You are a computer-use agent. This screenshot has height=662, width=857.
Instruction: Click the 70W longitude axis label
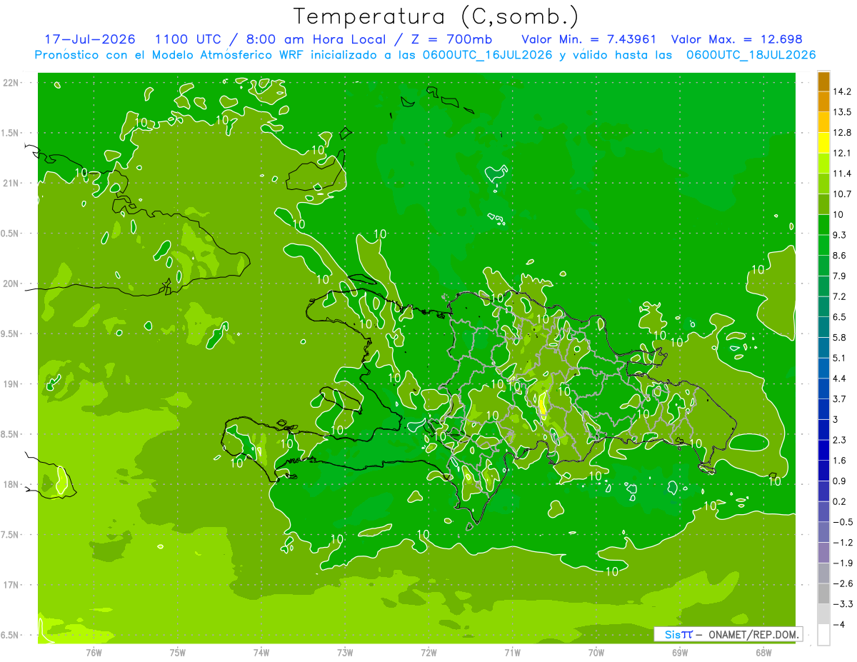(x=596, y=653)
